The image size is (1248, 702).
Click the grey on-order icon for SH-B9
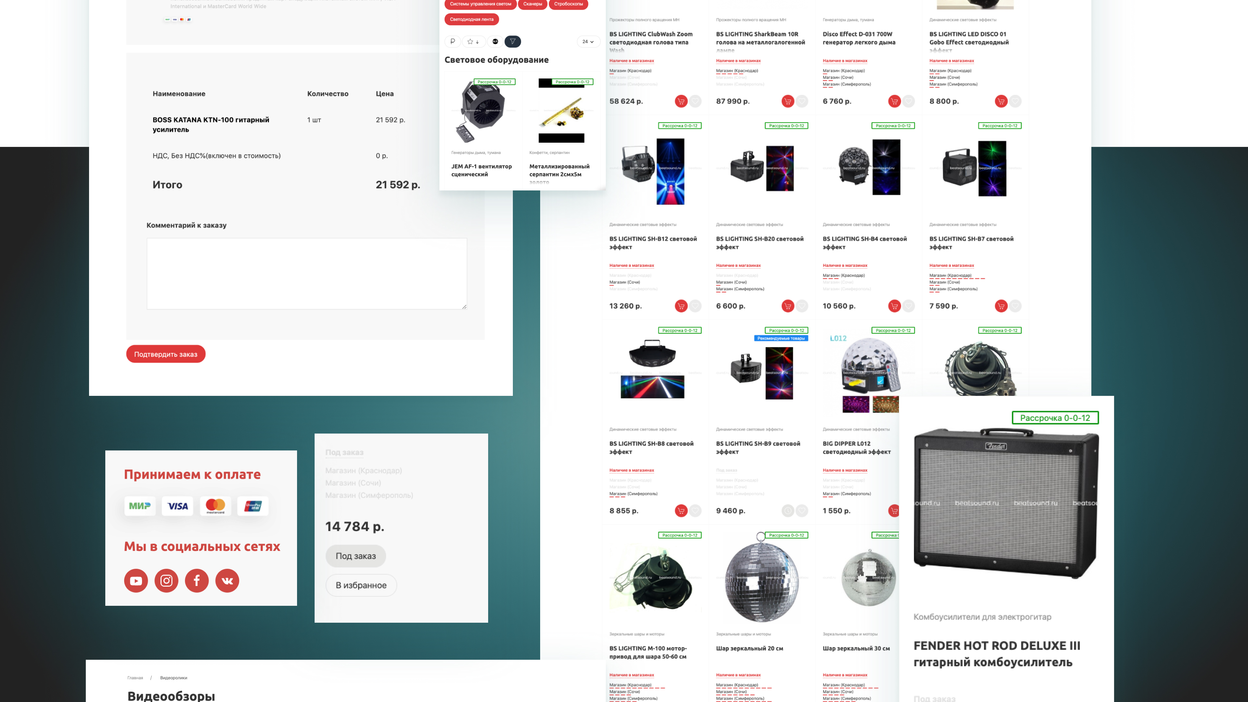tap(788, 511)
